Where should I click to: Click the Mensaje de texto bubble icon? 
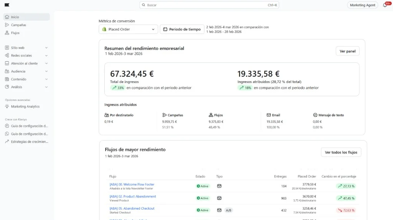click(x=315, y=115)
